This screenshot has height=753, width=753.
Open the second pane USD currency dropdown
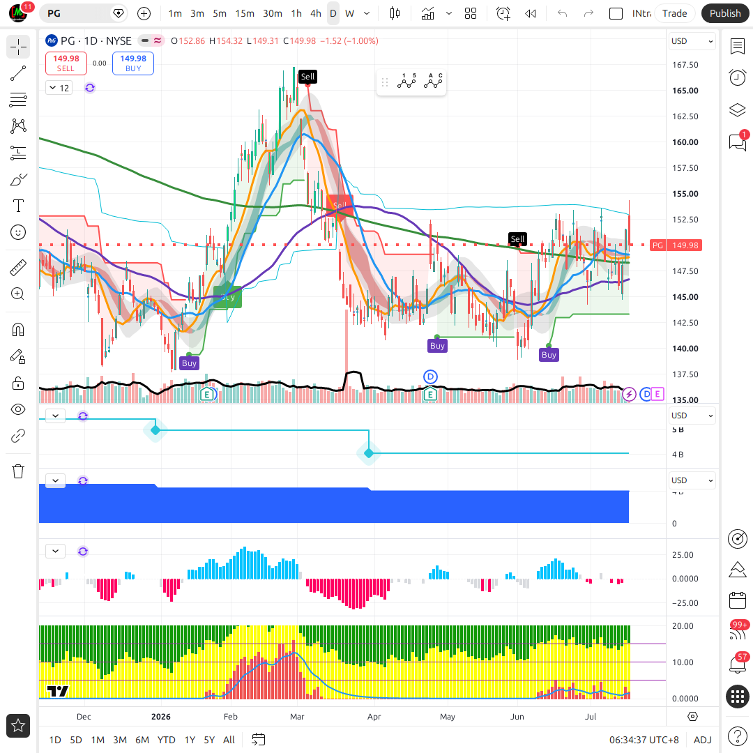[692, 416]
